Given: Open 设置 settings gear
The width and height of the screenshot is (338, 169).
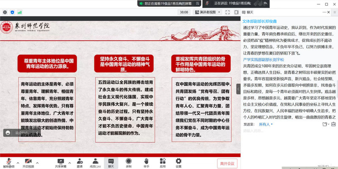Looking at the screenshot, I should (x=178, y=163).
